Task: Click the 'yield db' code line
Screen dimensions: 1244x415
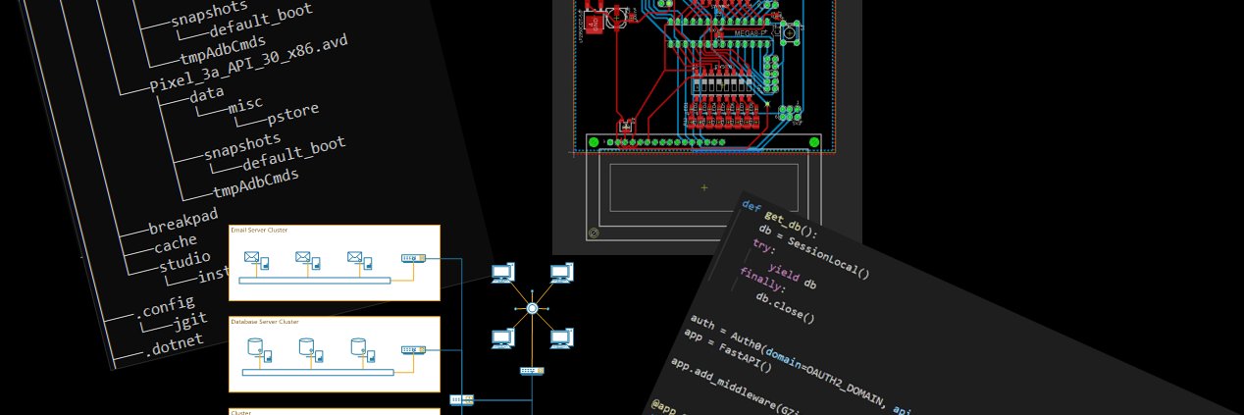Action: point(791,277)
